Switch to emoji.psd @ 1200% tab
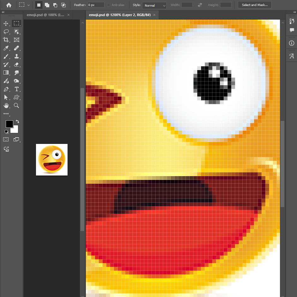This screenshot has height=297, width=297. click(x=120, y=15)
